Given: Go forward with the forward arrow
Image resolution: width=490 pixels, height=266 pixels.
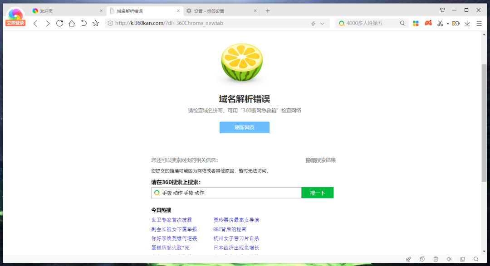Looking at the screenshot, I should 48,24.
